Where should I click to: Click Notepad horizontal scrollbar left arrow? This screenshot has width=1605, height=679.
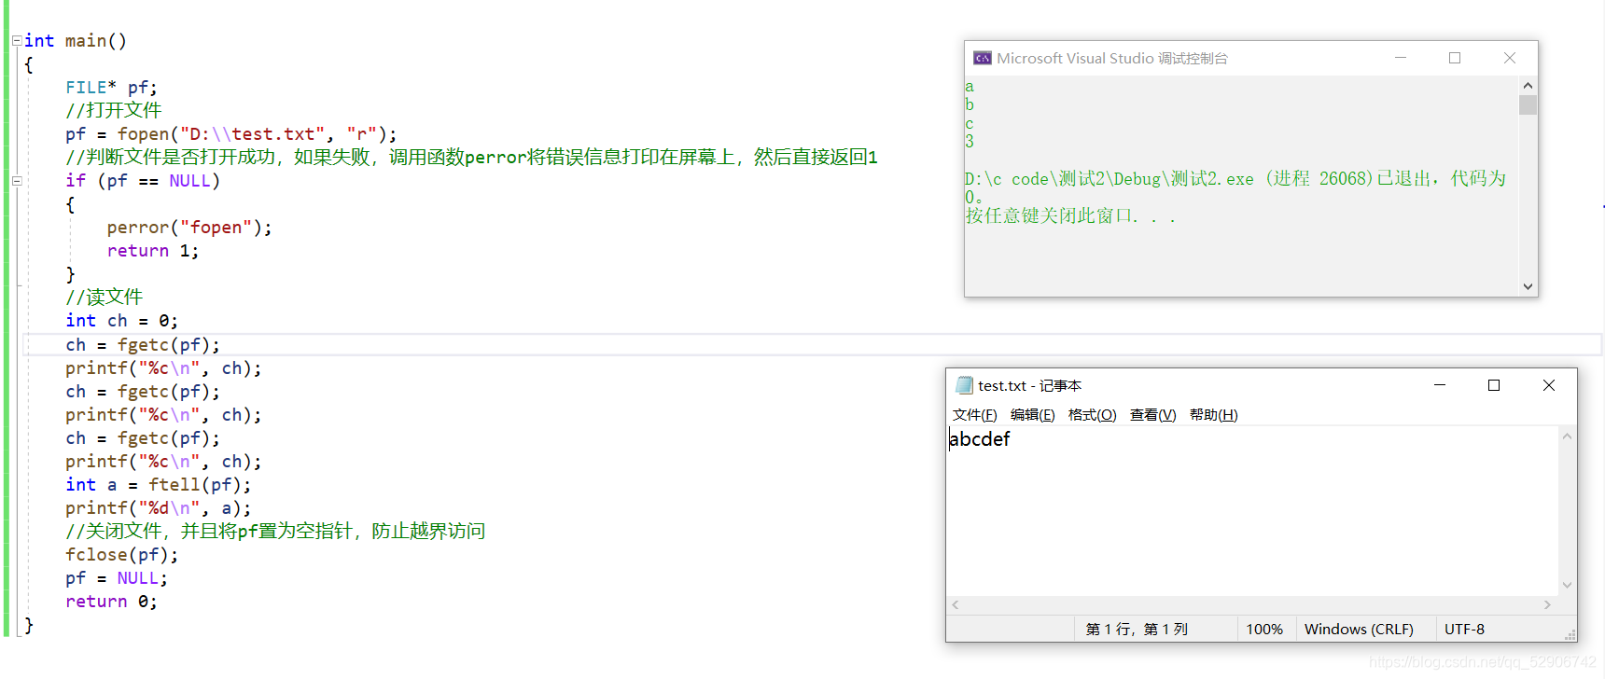pyautogui.click(x=956, y=605)
